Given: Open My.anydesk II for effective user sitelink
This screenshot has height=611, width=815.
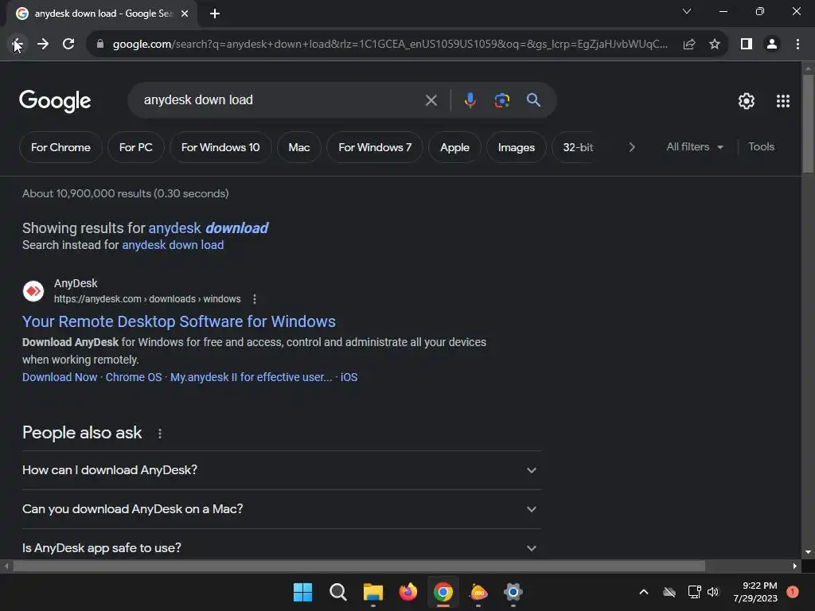Looking at the screenshot, I should pyautogui.click(x=251, y=377).
